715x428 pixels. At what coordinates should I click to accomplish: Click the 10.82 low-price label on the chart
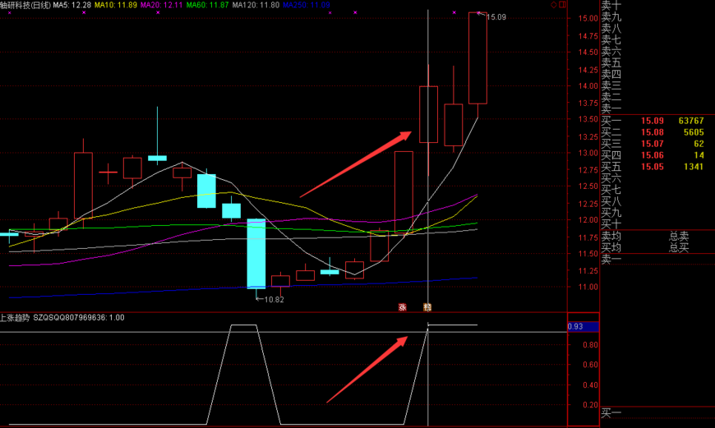click(x=274, y=300)
